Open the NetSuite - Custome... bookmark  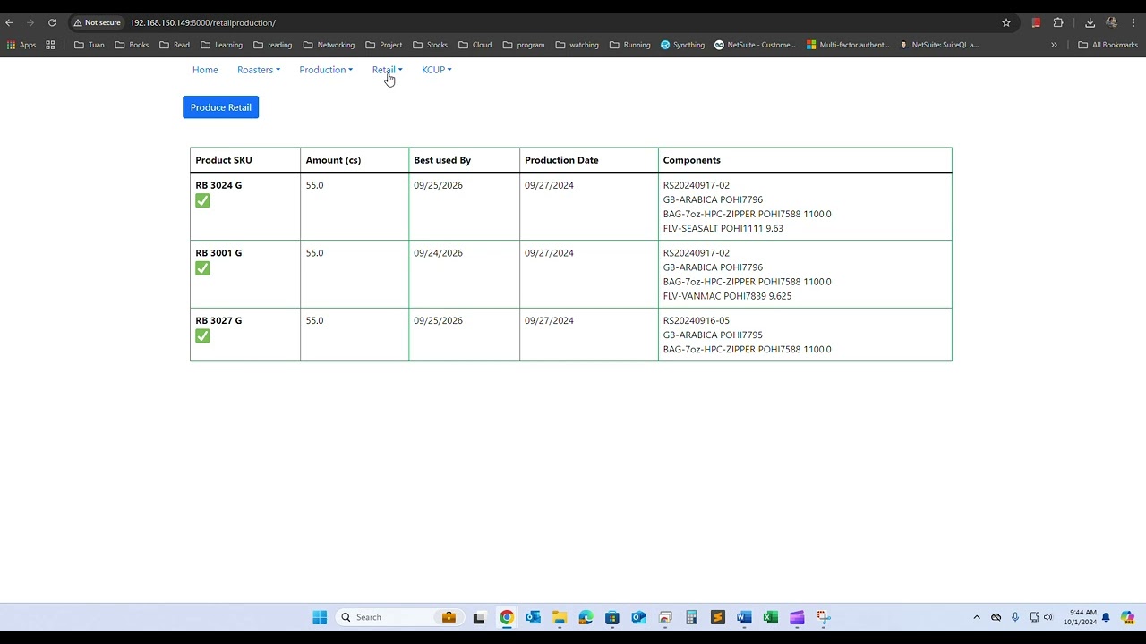[x=755, y=45]
